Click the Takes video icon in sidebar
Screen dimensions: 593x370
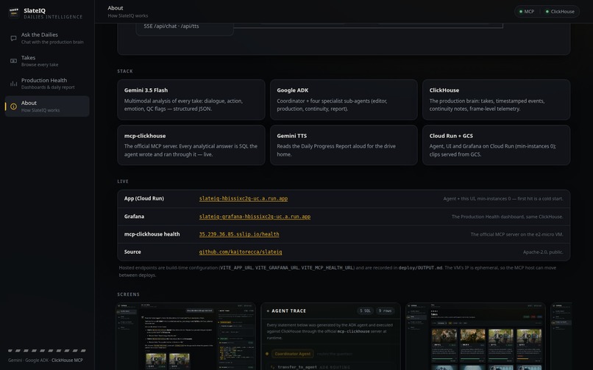(14, 61)
